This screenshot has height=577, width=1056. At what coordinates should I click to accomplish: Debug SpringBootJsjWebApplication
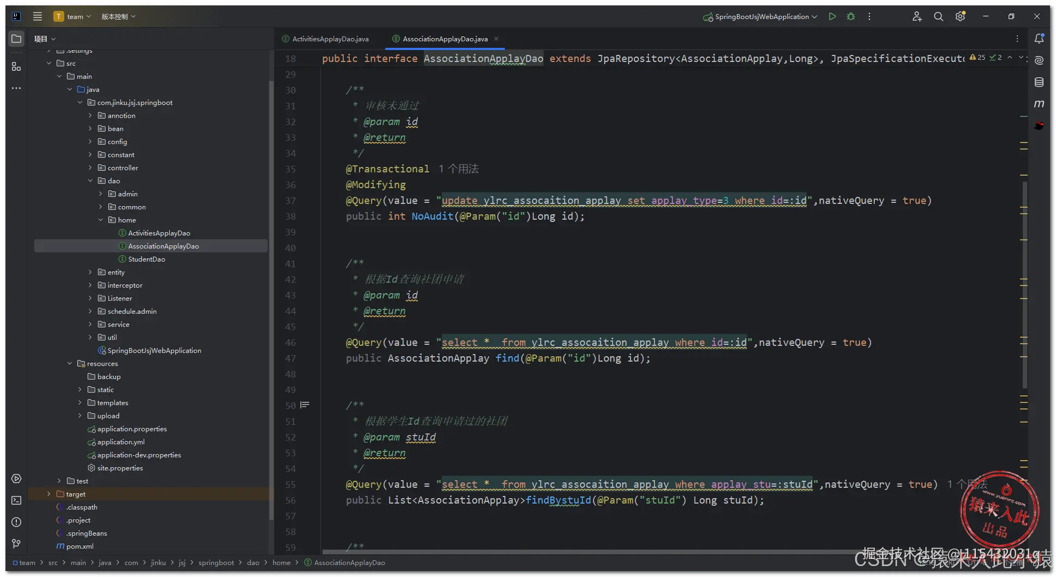(x=851, y=16)
